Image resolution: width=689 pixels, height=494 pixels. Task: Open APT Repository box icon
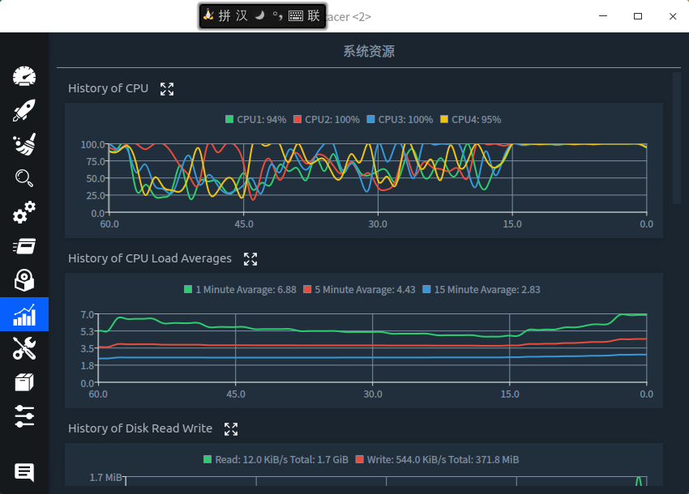tap(24, 382)
